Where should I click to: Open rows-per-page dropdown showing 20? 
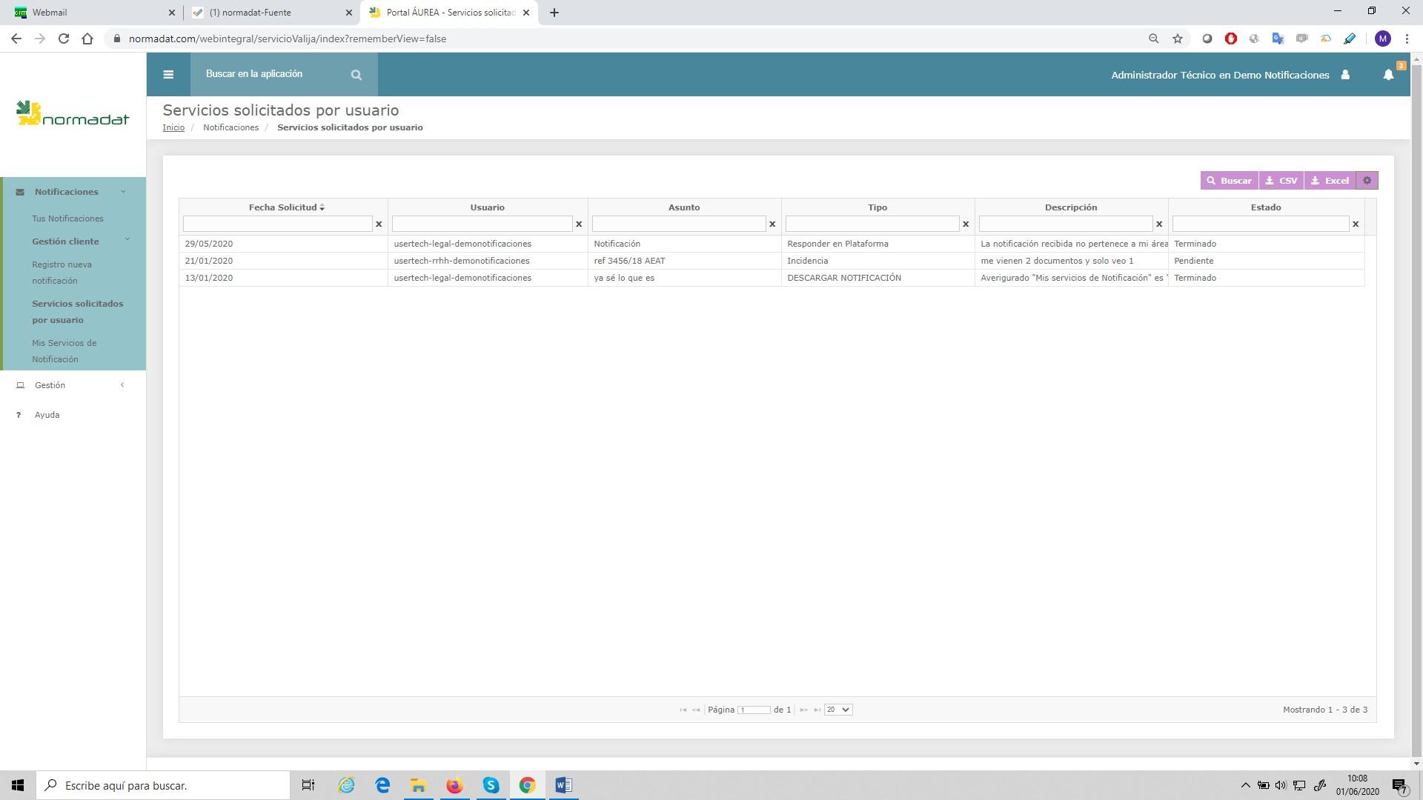838,710
